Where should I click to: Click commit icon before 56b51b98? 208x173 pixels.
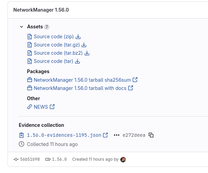[16, 159]
